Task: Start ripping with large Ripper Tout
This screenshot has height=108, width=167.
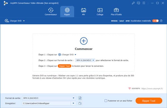Action: pyautogui.click(x=149, y=101)
